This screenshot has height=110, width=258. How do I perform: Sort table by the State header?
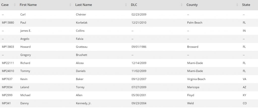click(x=246, y=5)
